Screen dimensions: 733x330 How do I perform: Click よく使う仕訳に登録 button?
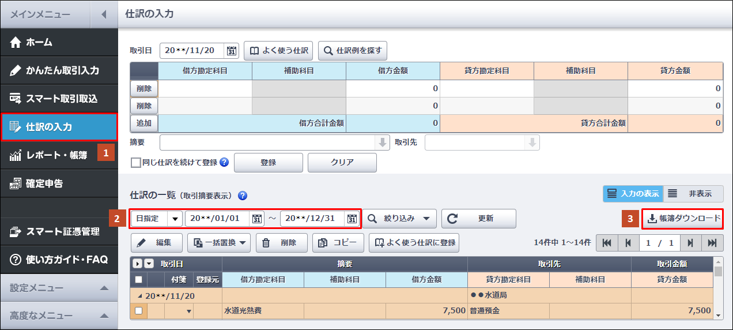tap(414, 243)
